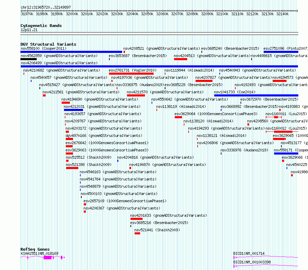Select the nsv4208521 gnomAD variant label
The height and width of the screenshot is (270, 308).
162,48
